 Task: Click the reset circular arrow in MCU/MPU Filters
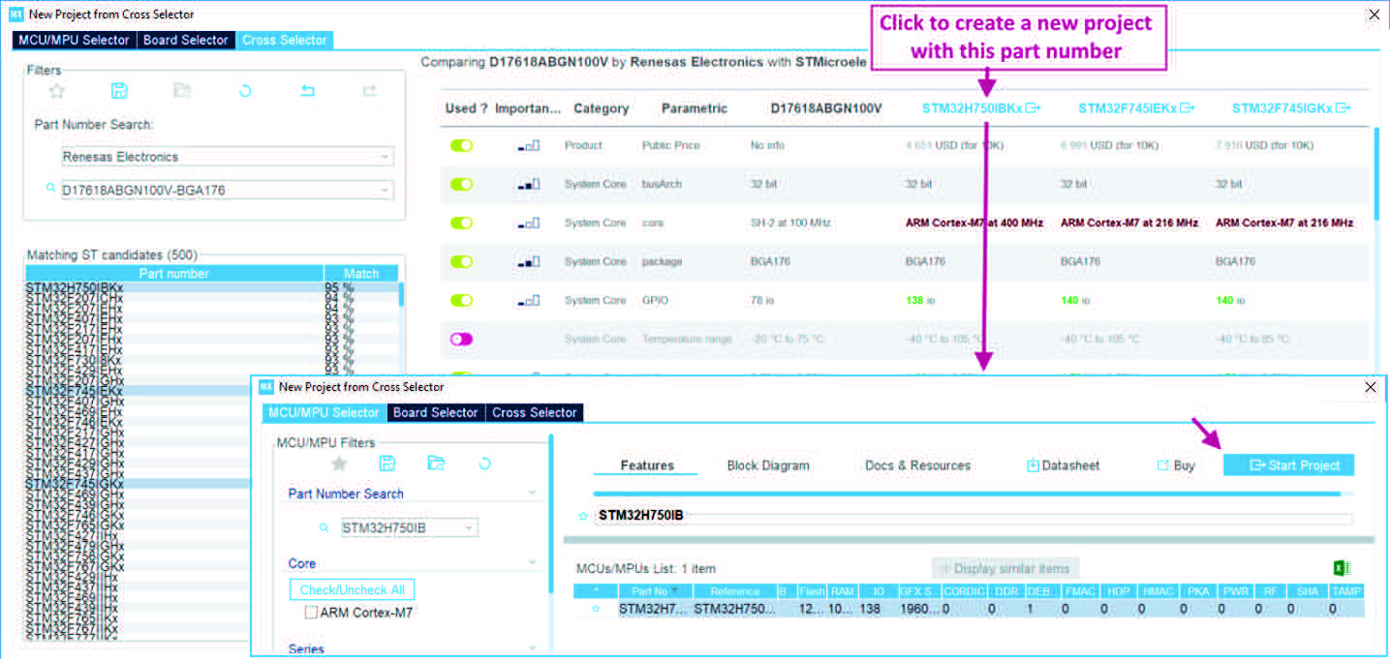(x=484, y=464)
